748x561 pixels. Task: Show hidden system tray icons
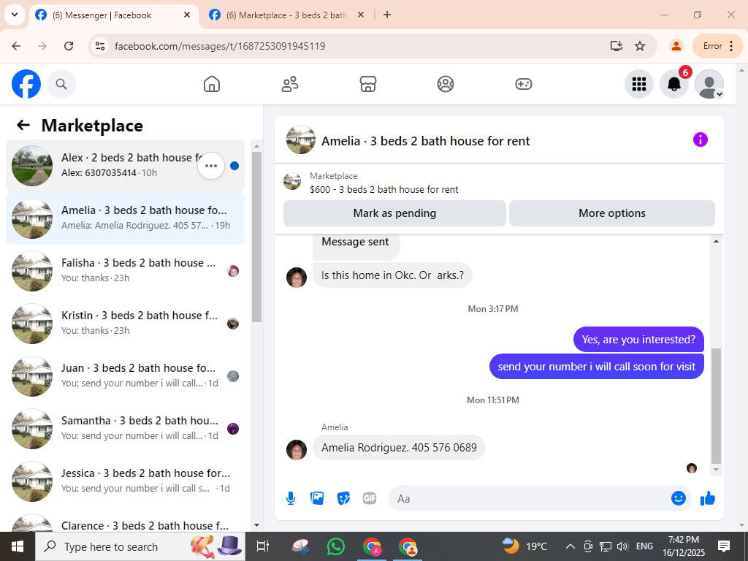(x=570, y=546)
